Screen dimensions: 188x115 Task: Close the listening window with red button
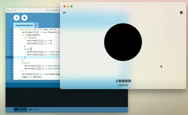pos(64,6)
